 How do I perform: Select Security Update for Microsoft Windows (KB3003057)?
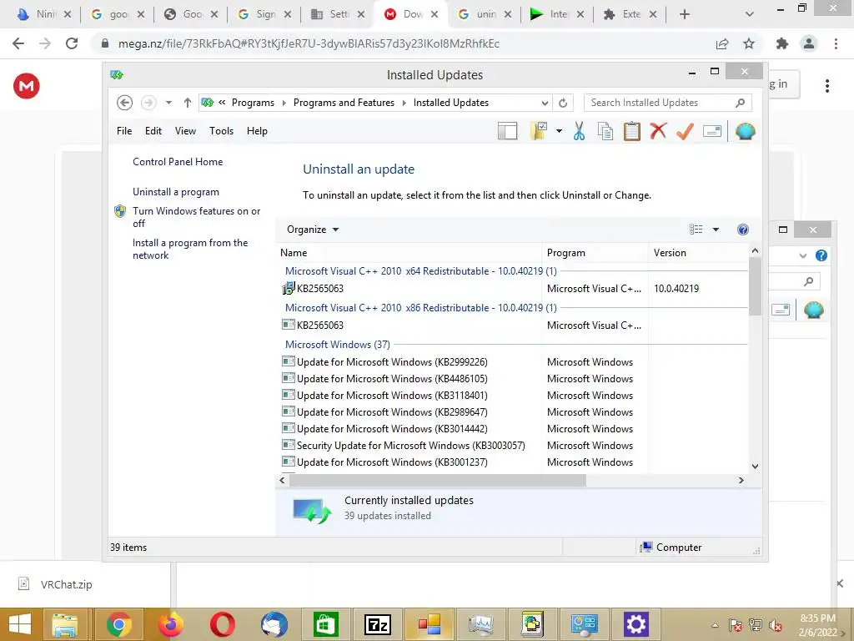[403, 446]
